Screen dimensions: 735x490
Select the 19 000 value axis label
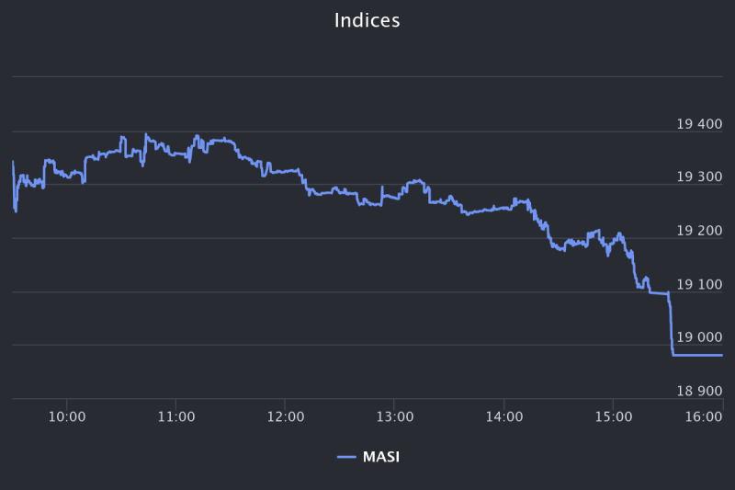698,337
